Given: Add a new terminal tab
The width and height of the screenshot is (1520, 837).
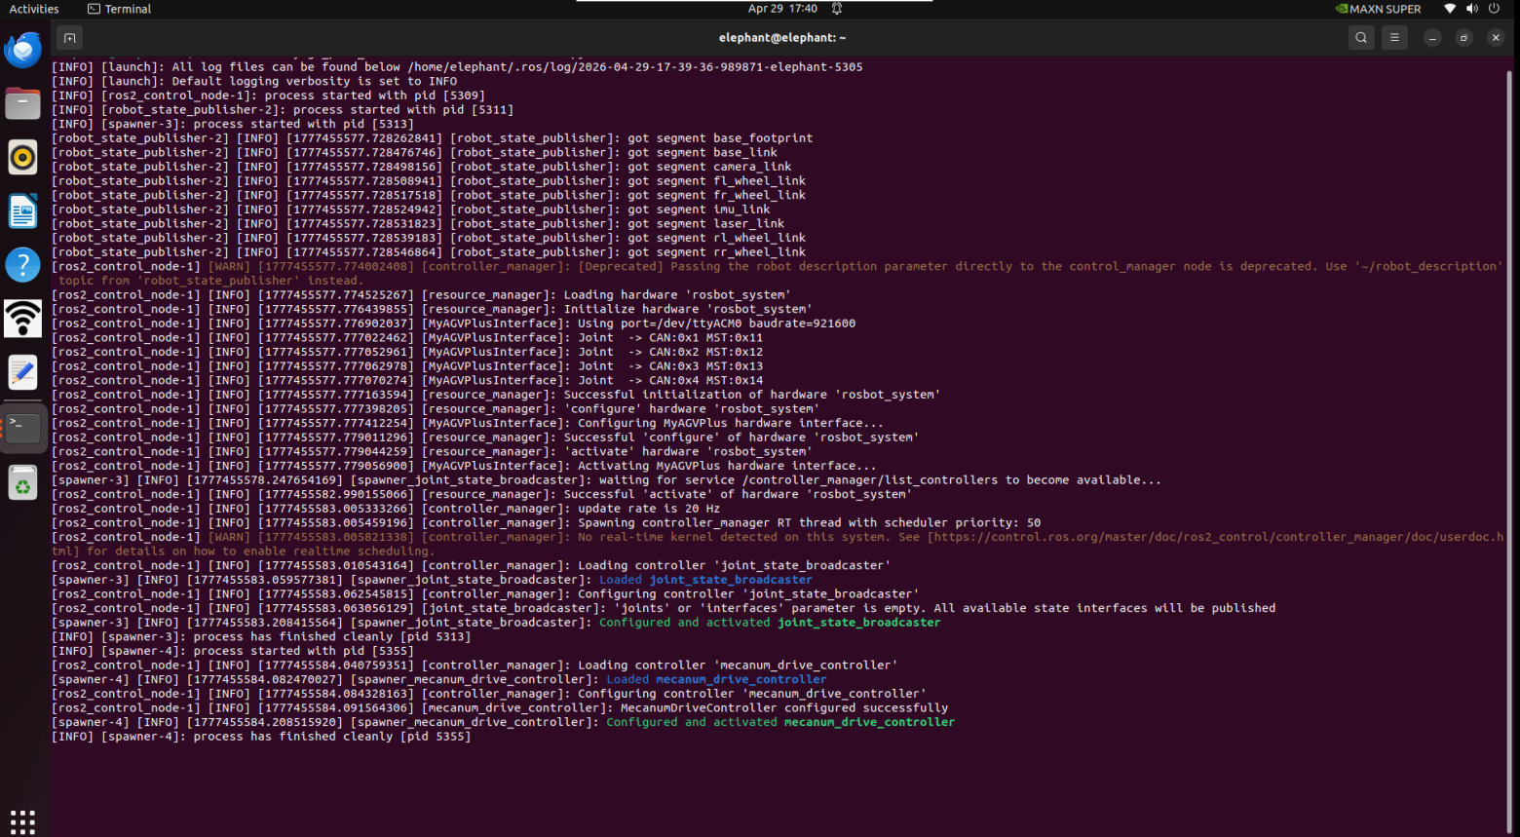Looking at the screenshot, I should tap(69, 38).
